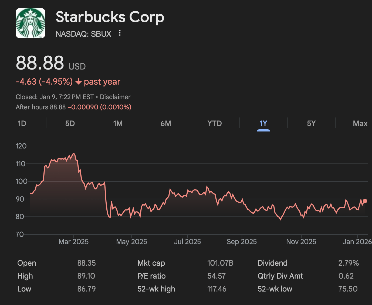
Task: Click the Open value 88.35
Action: (x=86, y=263)
